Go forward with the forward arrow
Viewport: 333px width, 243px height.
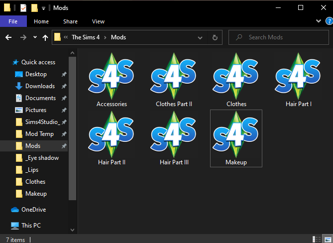(23, 38)
